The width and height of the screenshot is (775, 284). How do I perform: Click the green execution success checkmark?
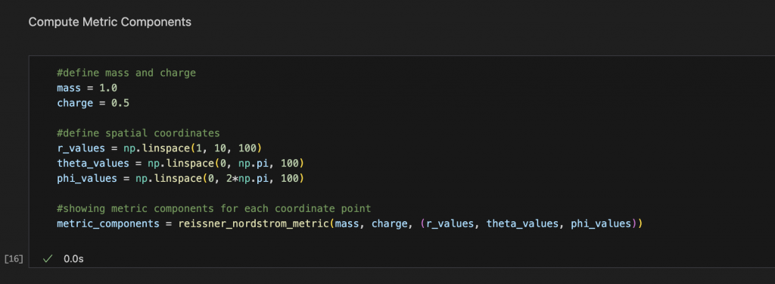[x=48, y=259]
